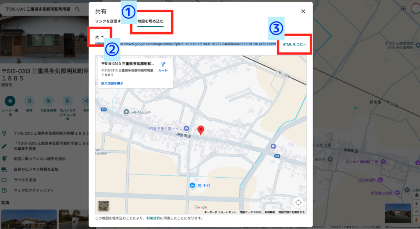The width and height of the screenshot is (420, 229).
Task: Open the Street View thumbnail at bottom right
Action: click(x=397, y=213)
